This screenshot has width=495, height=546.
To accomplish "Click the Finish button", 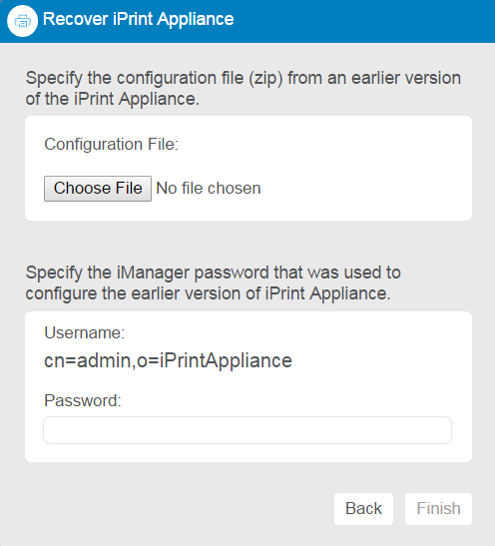I will (x=438, y=509).
